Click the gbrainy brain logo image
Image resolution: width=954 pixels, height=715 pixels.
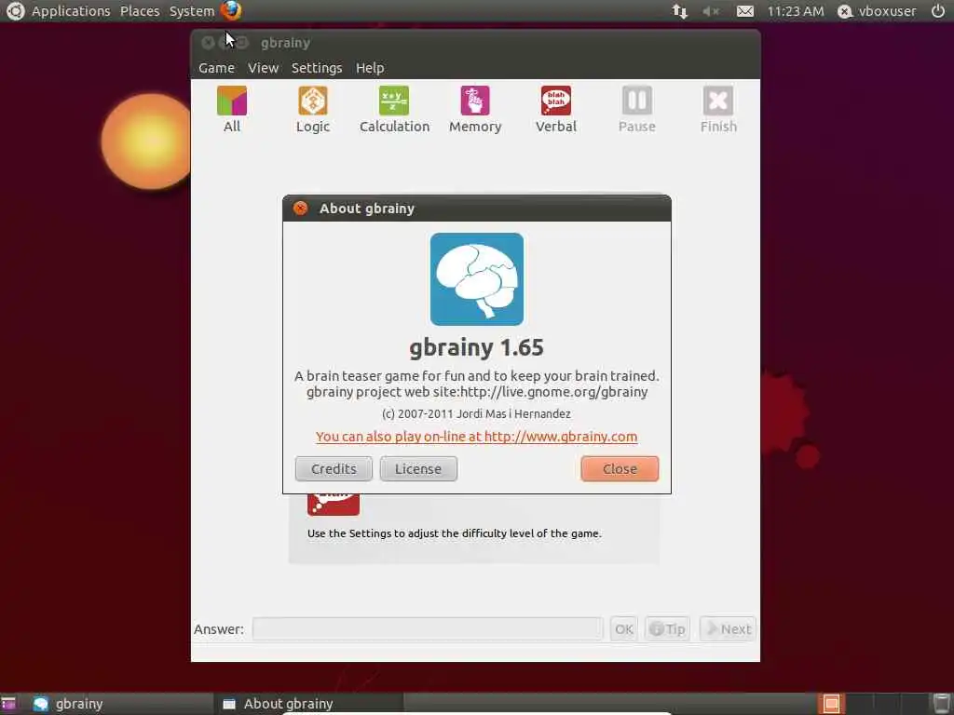[x=477, y=279]
